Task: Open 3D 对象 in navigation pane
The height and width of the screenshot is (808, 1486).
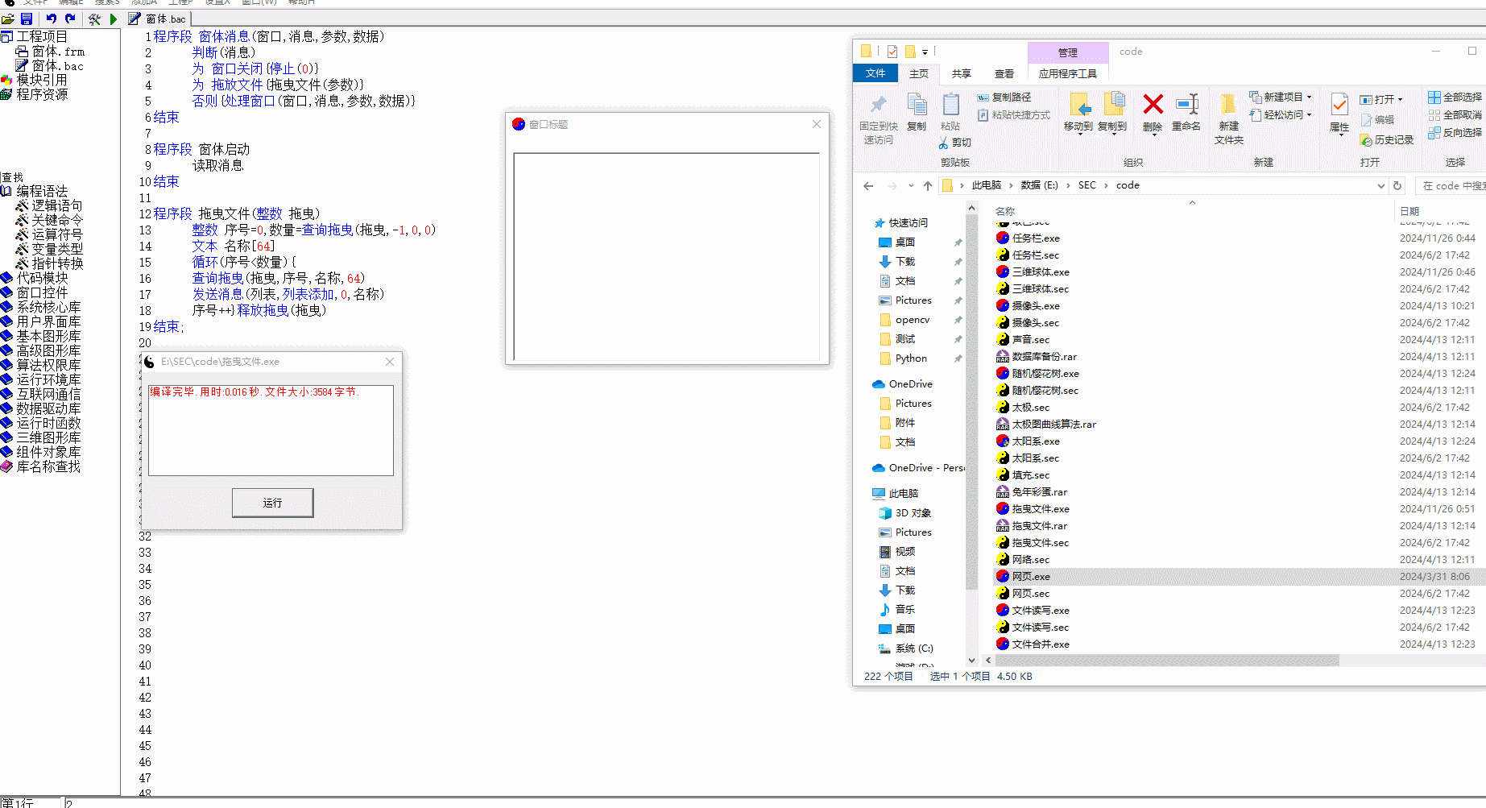Action: (x=904, y=513)
